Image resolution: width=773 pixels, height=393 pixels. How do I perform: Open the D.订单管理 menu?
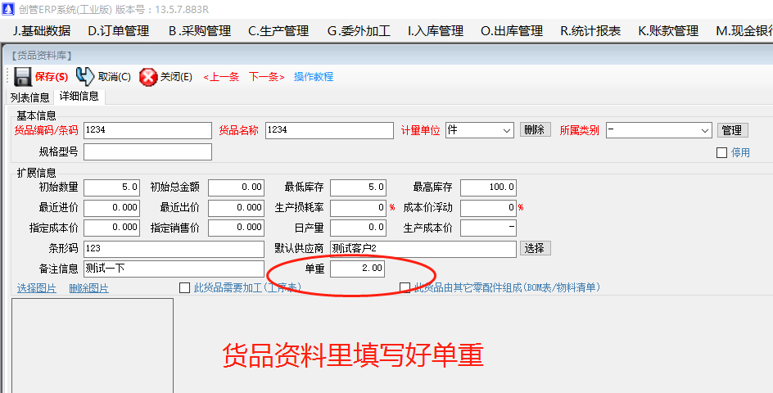click(119, 31)
